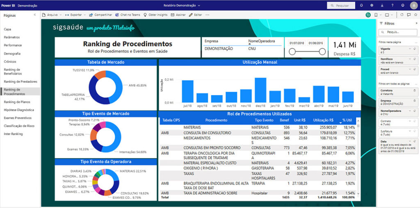The image size is (420, 208).
Task: Clear the Vigente filter eraser icon
Action: click(414, 48)
